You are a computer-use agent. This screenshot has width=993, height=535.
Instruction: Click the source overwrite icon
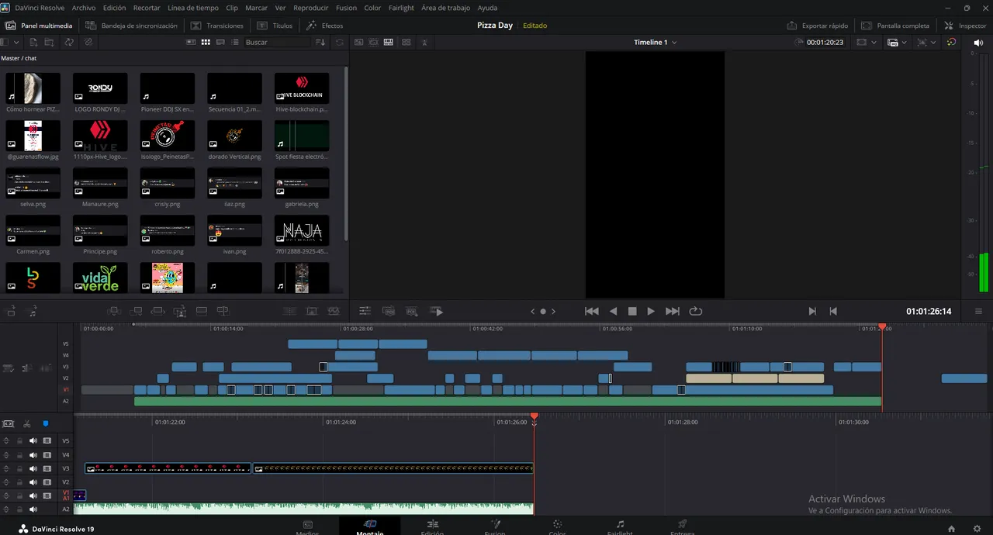pyautogui.click(x=223, y=311)
